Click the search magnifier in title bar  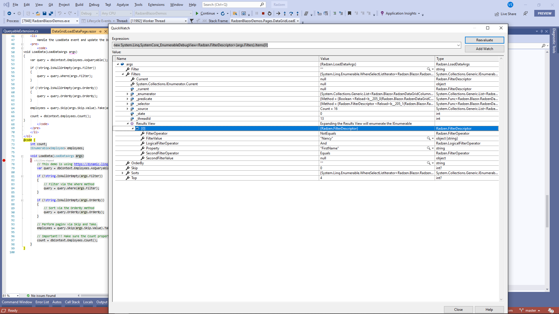[262, 5]
